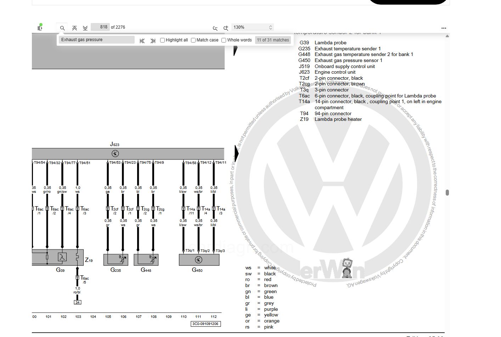
Task: Open the three-dot tools menu
Action: (x=444, y=28)
